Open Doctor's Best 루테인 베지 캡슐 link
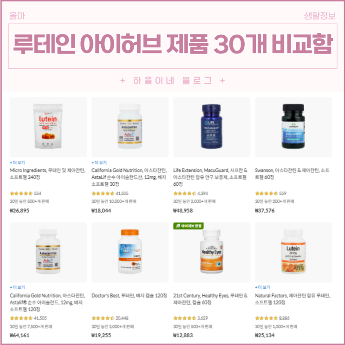Viewport: 345px width, 345px height. pos(129,295)
